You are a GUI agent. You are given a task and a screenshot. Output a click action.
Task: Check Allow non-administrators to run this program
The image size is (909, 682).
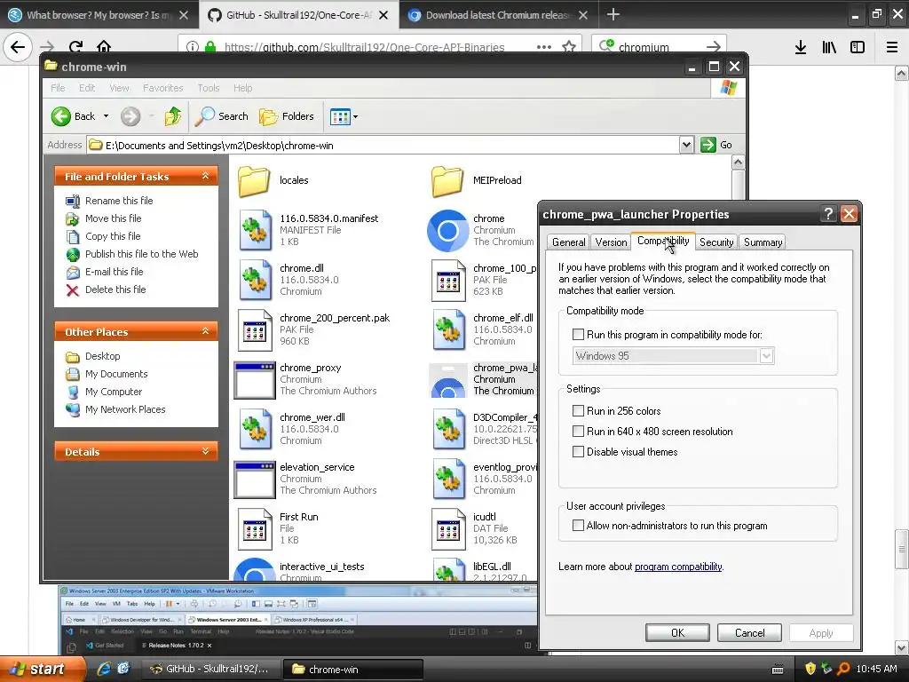point(578,526)
